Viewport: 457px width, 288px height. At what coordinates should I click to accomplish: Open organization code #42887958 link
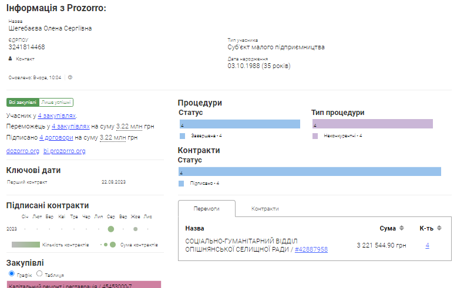(x=311, y=249)
